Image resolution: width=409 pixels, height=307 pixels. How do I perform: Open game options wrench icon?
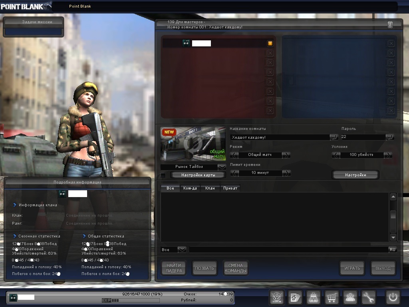[x=369, y=297]
